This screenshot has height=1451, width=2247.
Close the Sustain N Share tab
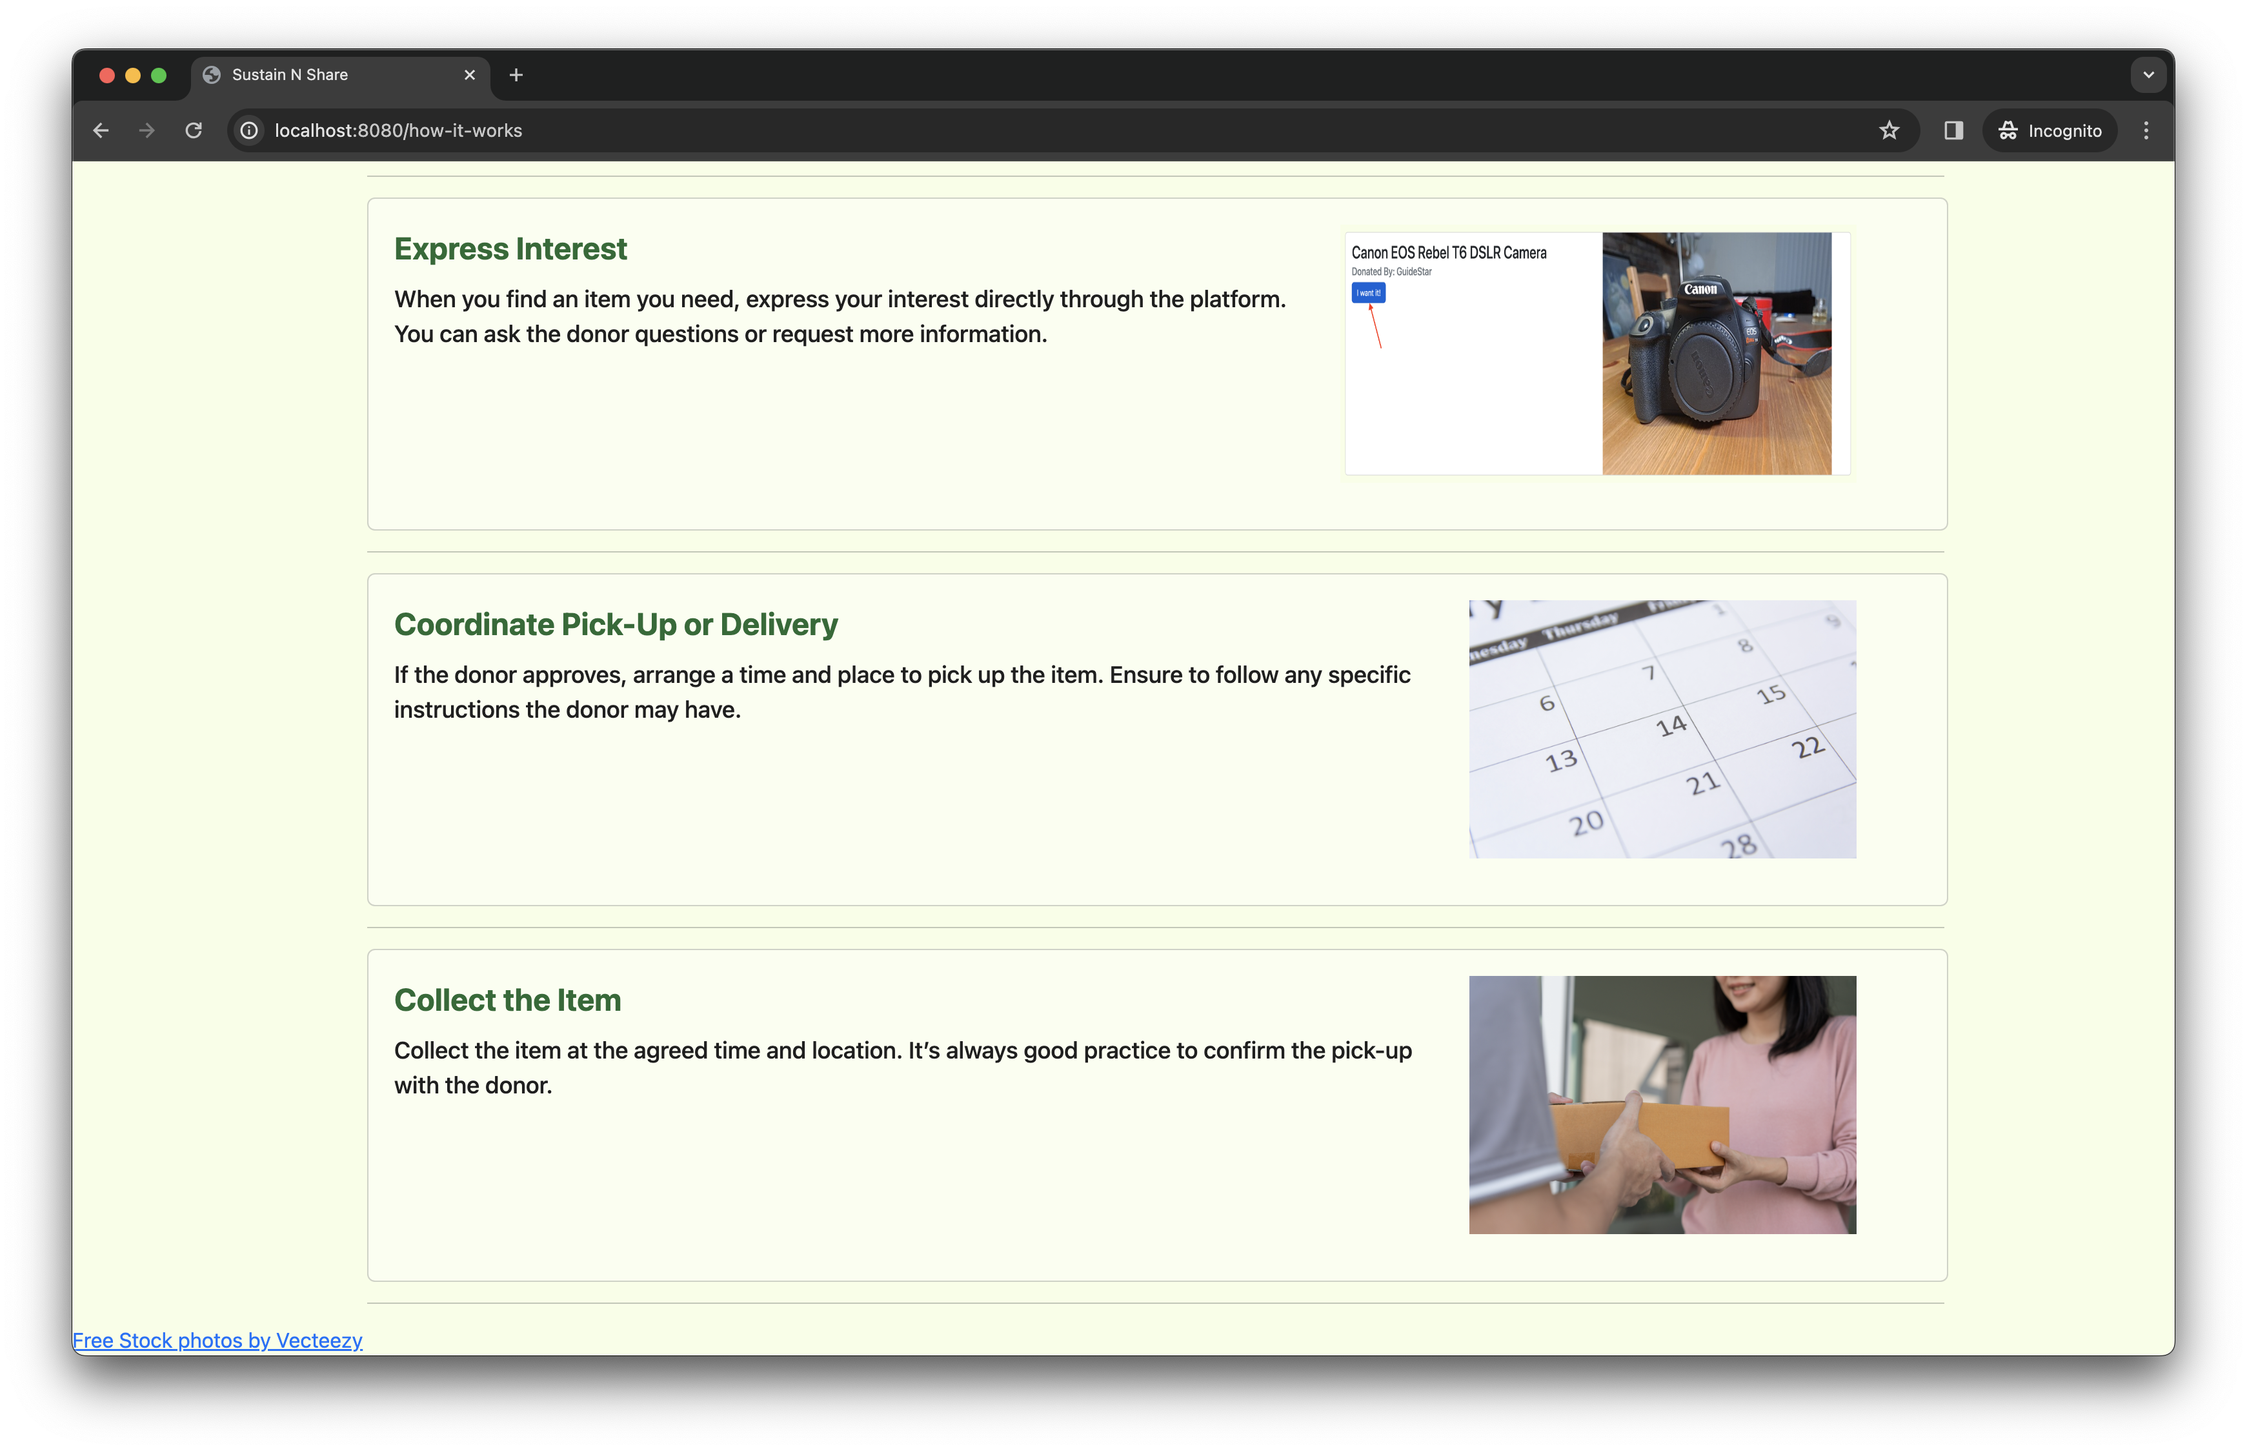click(x=470, y=76)
